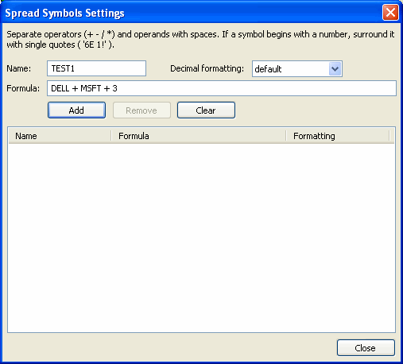Screen dimensions: 403x364
Task: Open the Decimal formatting dropdown arrow
Action: (335, 69)
